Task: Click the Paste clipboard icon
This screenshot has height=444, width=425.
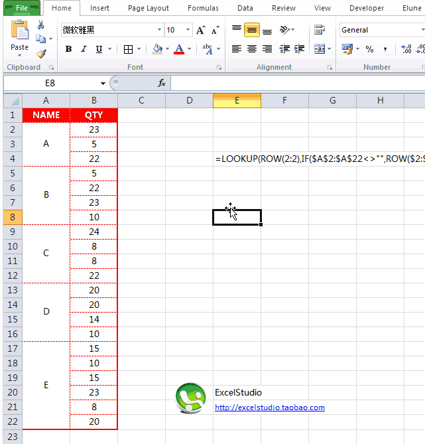Action: [x=20, y=31]
